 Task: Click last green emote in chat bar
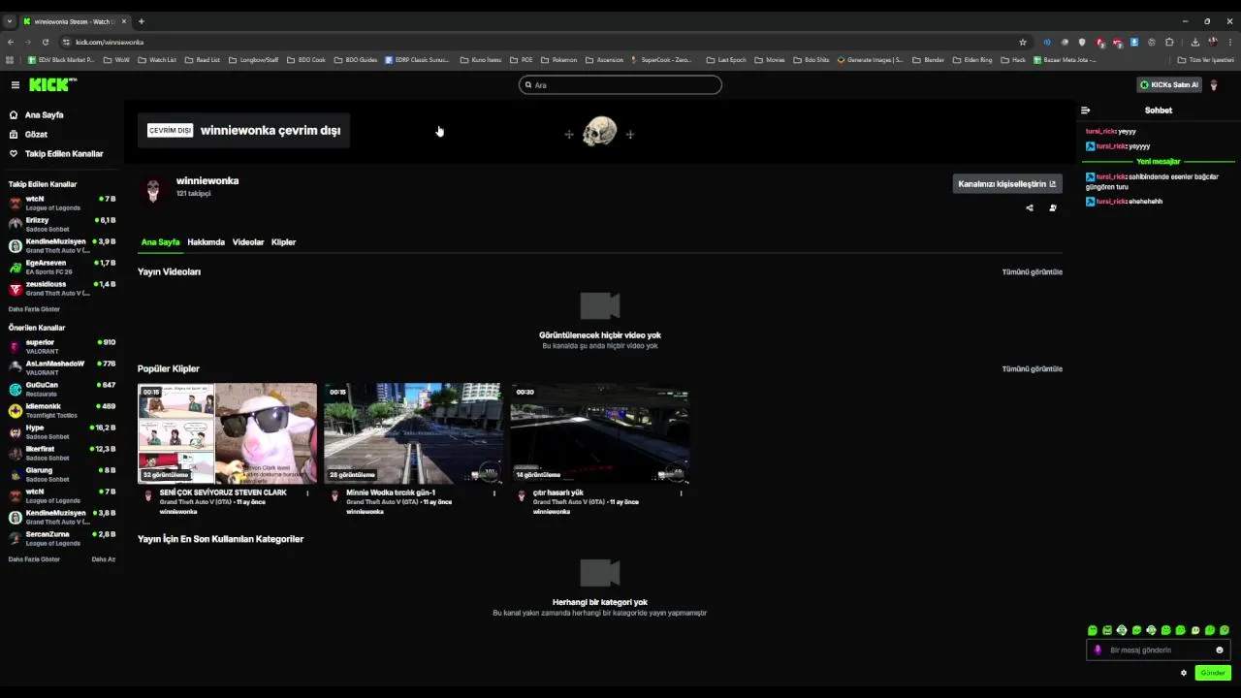click(x=1225, y=631)
